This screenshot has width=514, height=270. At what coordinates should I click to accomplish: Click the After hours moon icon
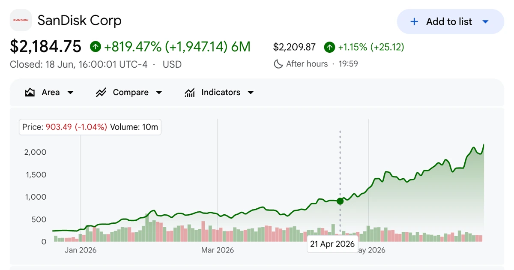[x=278, y=64]
